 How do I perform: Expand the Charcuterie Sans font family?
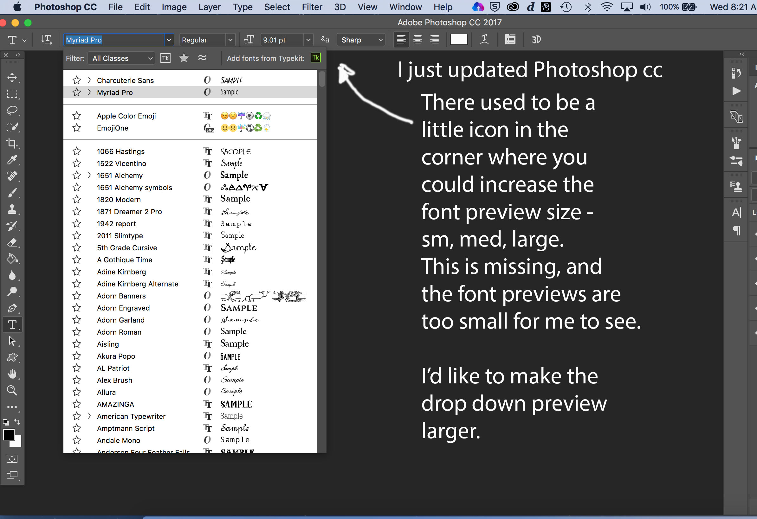[88, 80]
